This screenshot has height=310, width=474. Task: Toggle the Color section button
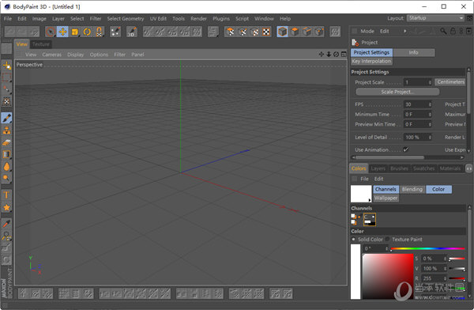pos(438,189)
